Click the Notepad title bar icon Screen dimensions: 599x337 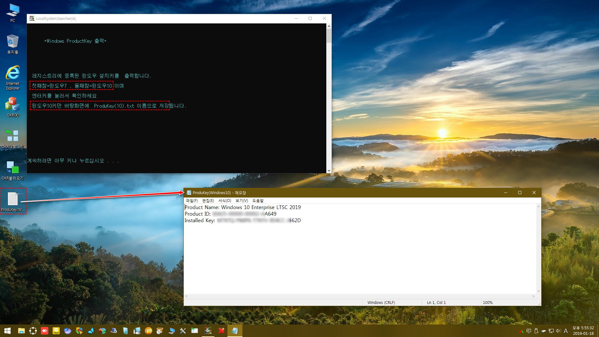click(189, 193)
